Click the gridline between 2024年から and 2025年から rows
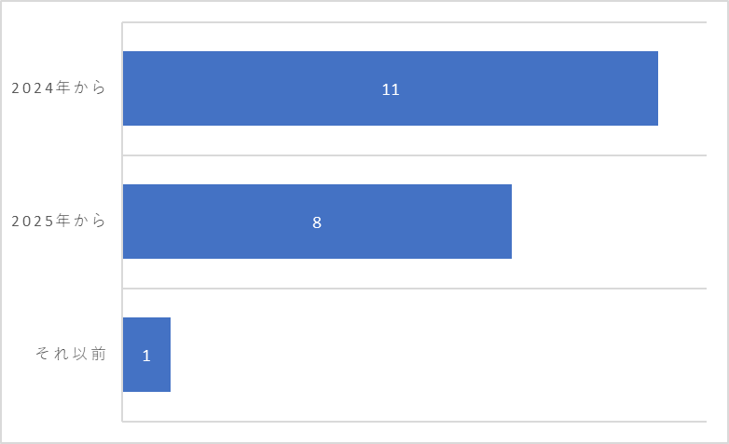Viewport: 729px width, 444px height. click(414, 155)
